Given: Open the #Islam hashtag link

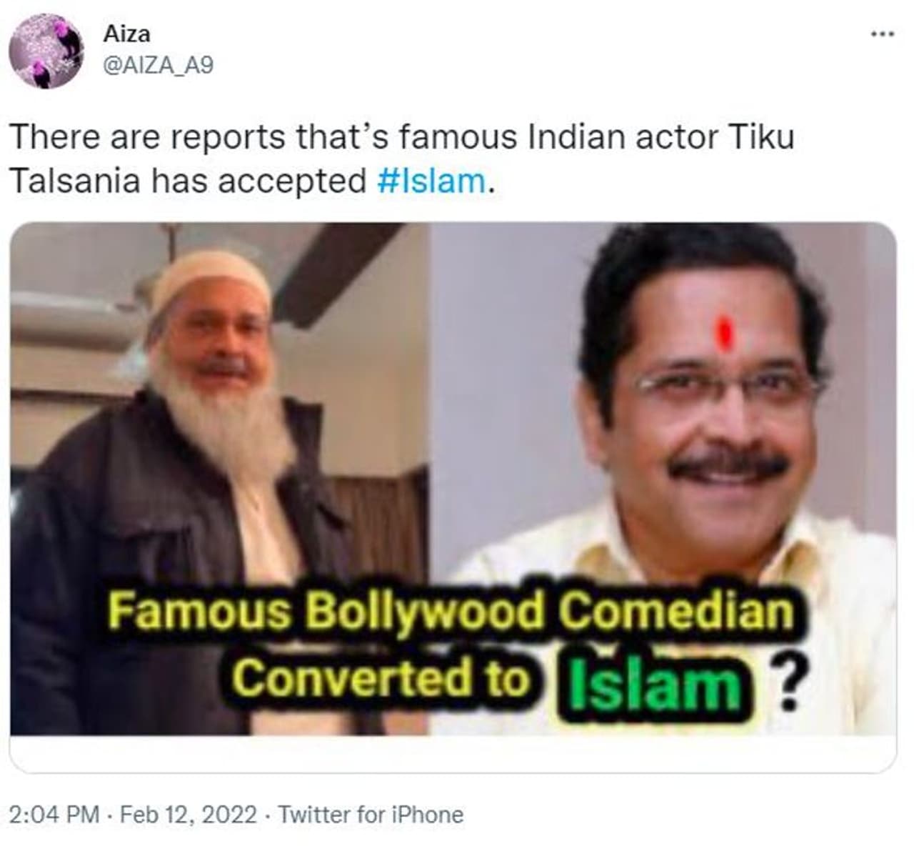Looking at the screenshot, I should point(431,181).
